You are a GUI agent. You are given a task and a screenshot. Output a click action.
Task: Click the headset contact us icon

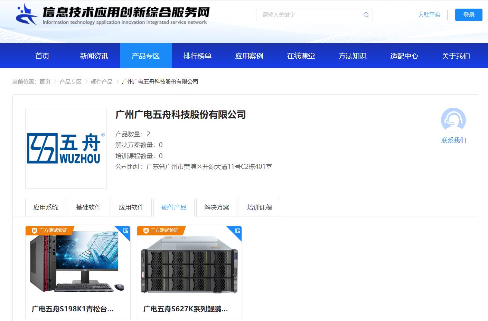(x=453, y=120)
